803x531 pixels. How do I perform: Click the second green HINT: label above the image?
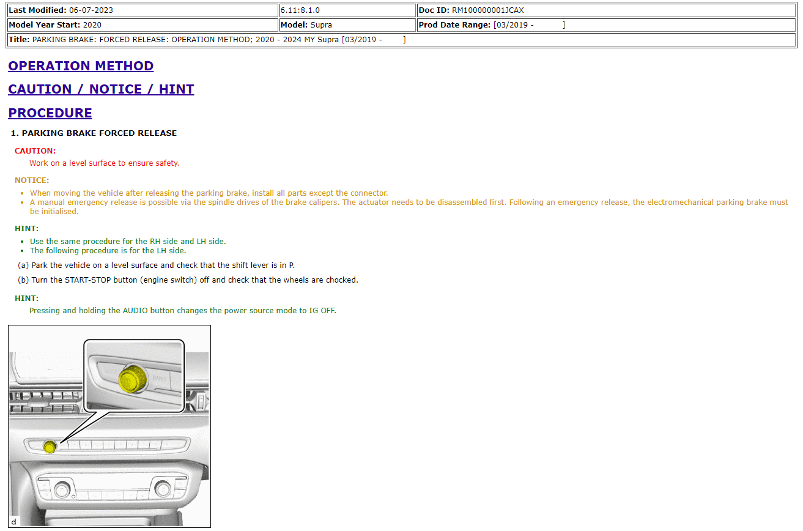pyautogui.click(x=26, y=299)
